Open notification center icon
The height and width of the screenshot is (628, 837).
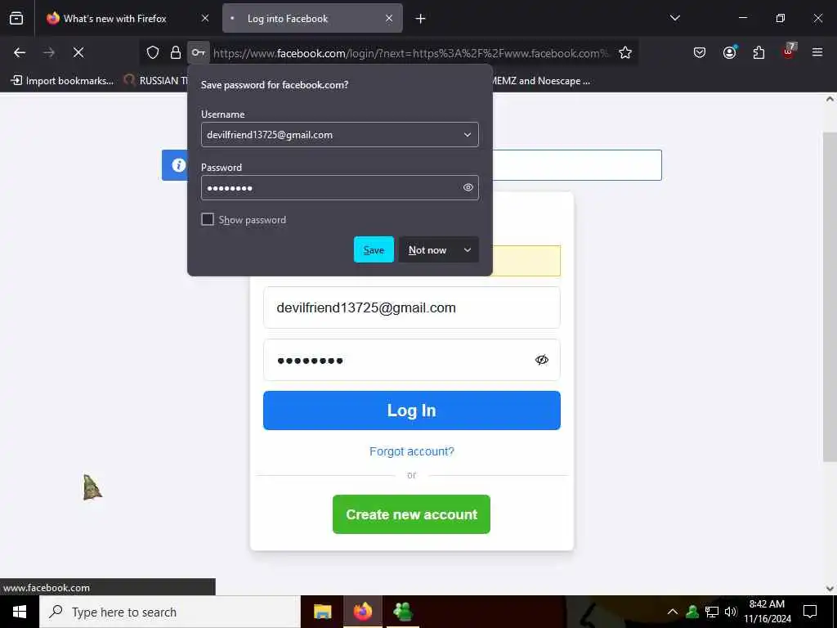(810, 612)
